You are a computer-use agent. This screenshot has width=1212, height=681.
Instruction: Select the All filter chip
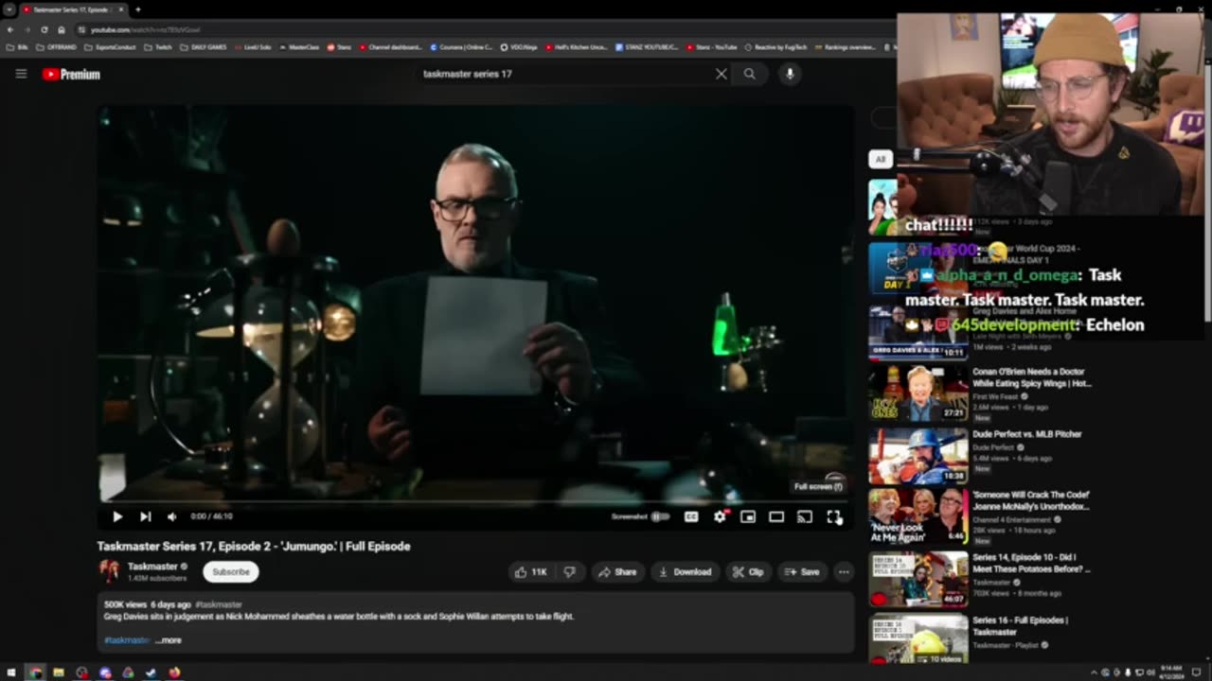pos(881,159)
